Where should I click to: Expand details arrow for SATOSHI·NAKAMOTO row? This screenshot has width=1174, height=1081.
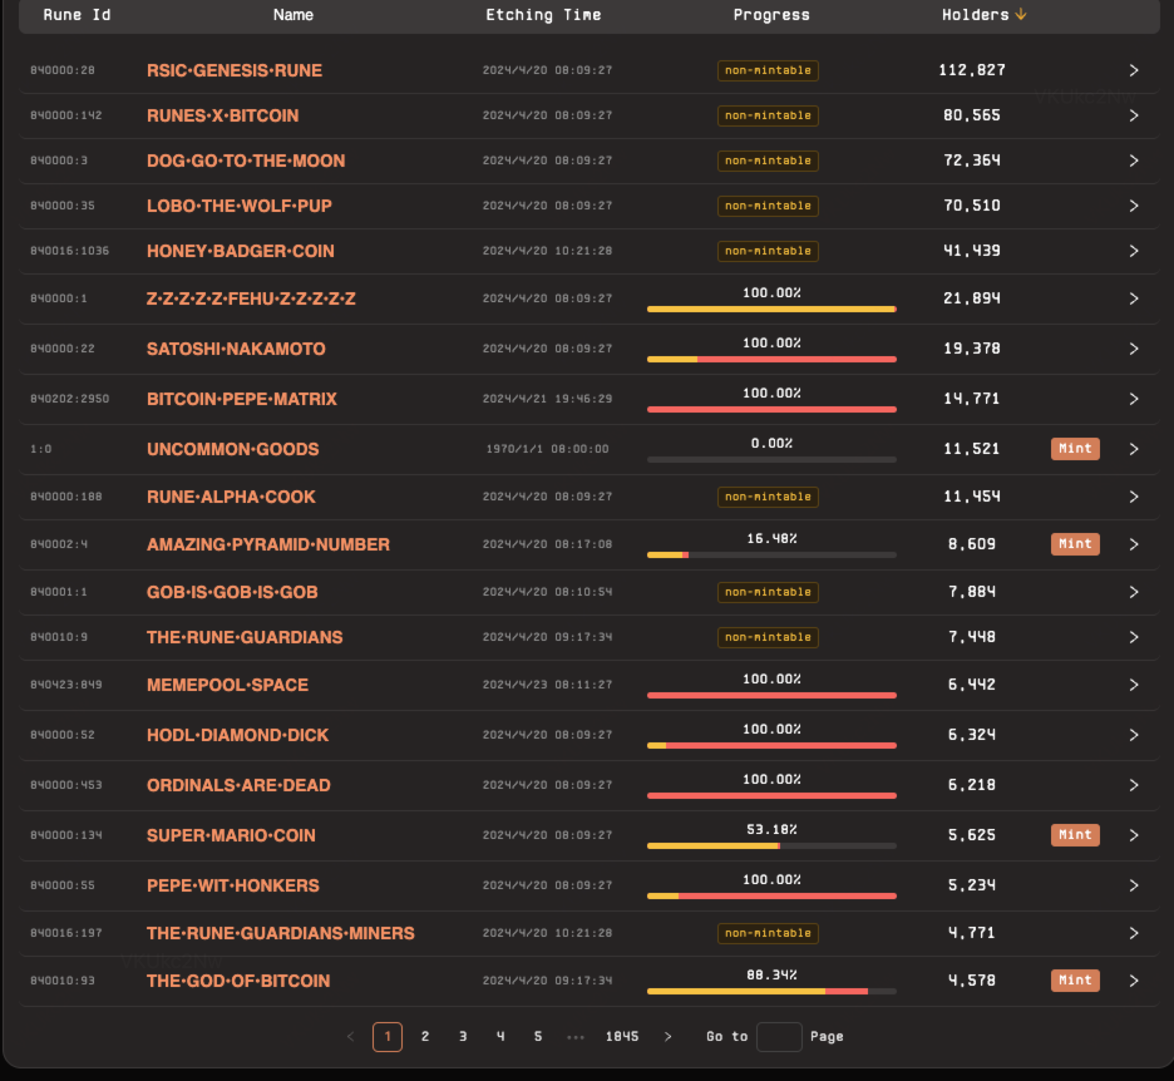coord(1133,349)
